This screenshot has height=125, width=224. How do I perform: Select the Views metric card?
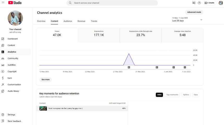[57, 35]
